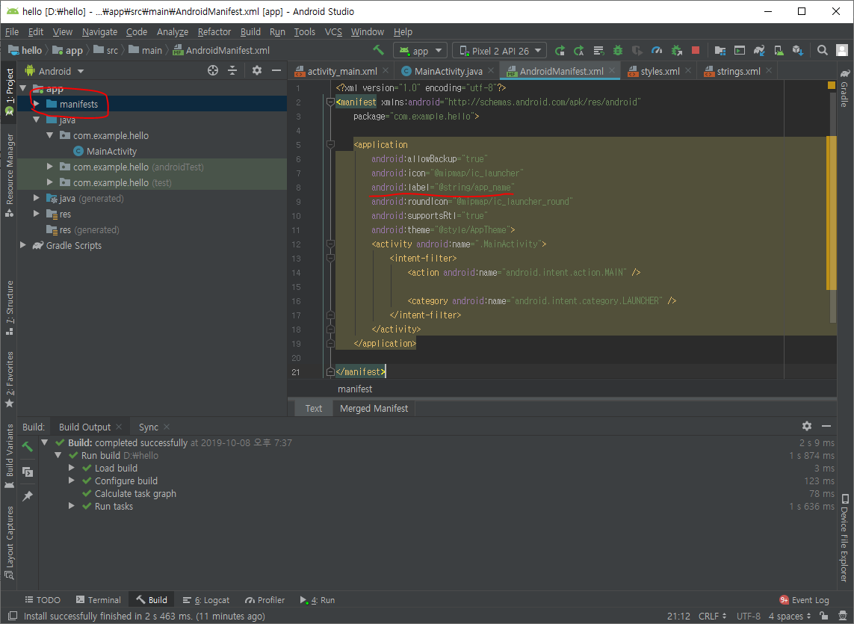Click the Search Everywhere magnifier icon
The image size is (854, 624).
pyautogui.click(x=823, y=50)
